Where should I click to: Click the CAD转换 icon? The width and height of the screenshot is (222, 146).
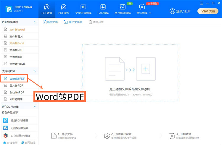[x=103, y=7]
